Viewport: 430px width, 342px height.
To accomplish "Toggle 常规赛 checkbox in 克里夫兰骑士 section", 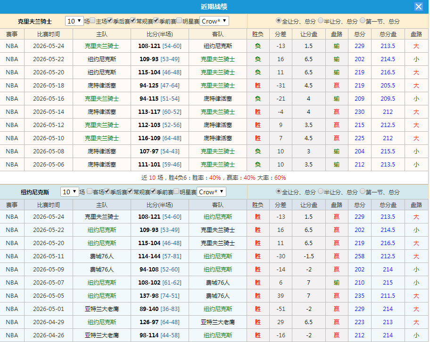I will [x=133, y=21].
